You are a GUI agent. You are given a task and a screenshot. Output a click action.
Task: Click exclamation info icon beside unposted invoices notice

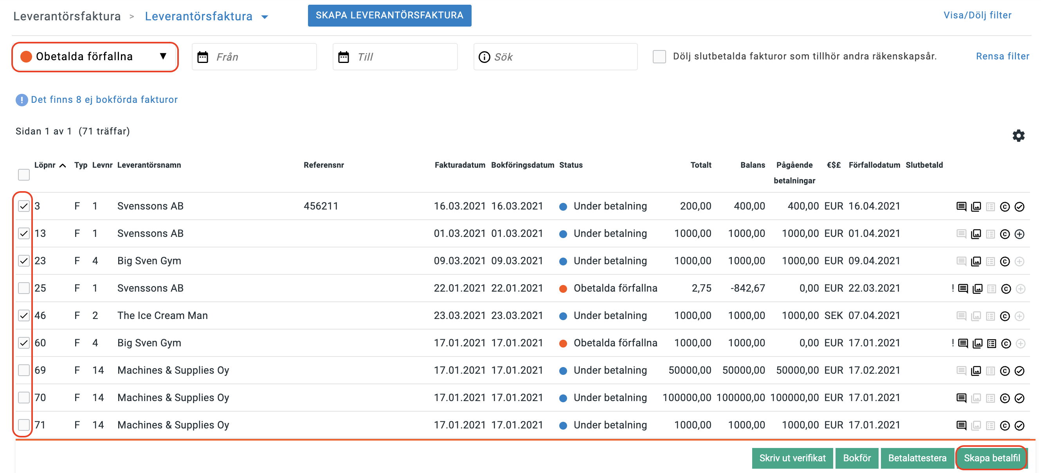tap(22, 100)
